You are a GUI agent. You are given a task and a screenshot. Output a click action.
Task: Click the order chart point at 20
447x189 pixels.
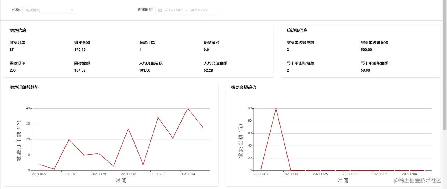(x=69, y=140)
